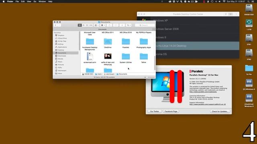Click the Share button in Finder toolbar
This screenshot has width=257, height=144.
[x=109, y=25]
